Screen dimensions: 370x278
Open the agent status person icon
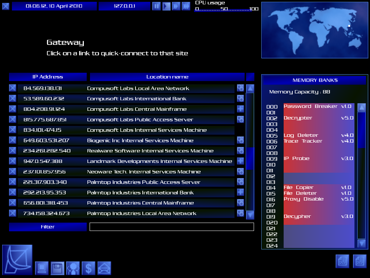[x=73, y=268]
